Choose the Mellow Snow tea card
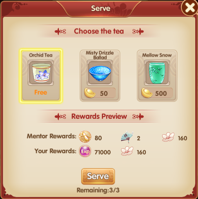 pos(157,75)
